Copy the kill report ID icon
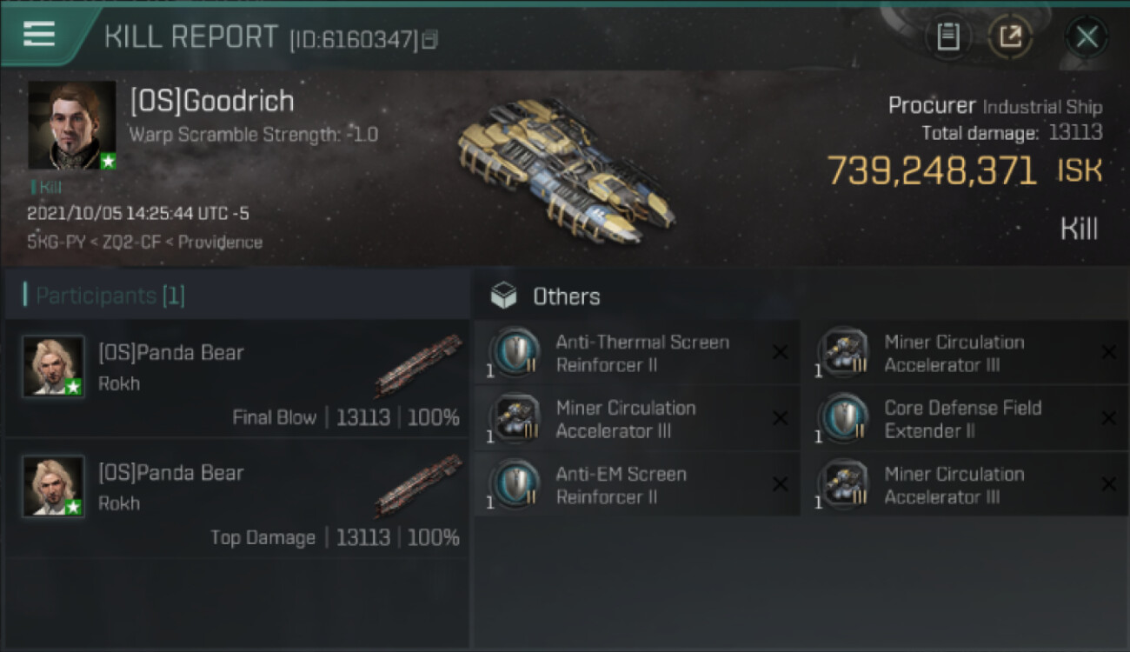 point(430,39)
